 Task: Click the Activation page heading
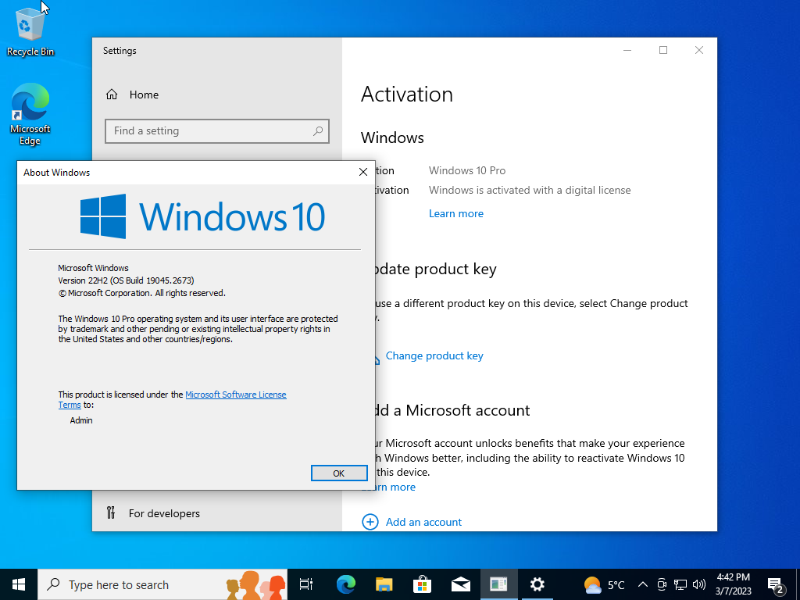pyautogui.click(x=406, y=95)
